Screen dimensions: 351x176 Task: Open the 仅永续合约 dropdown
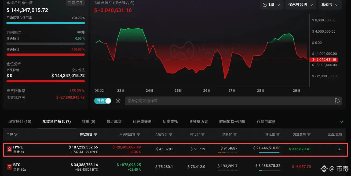pos(301,5)
